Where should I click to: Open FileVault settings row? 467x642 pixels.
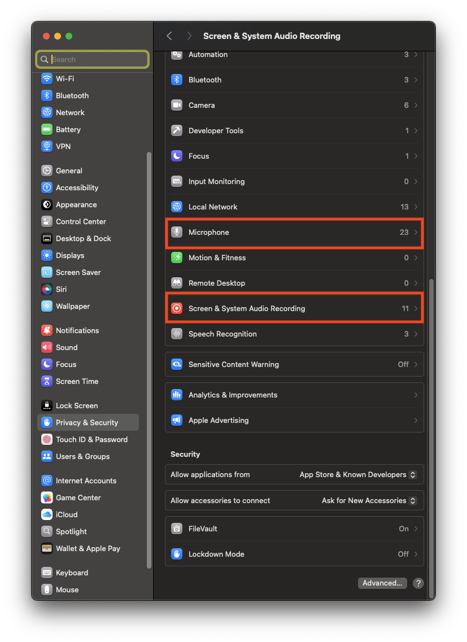point(294,529)
